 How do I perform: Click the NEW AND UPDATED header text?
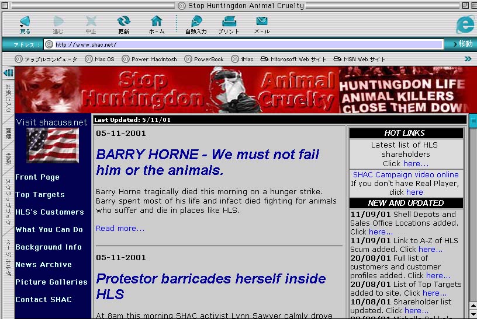click(x=406, y=203)
